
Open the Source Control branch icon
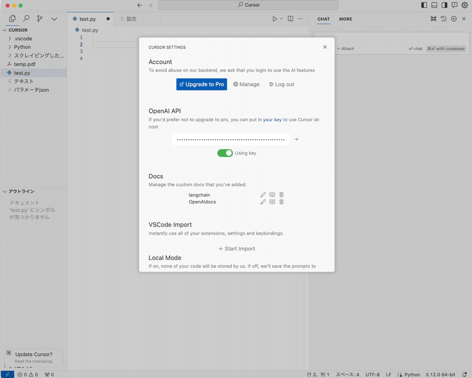[40, 19]
